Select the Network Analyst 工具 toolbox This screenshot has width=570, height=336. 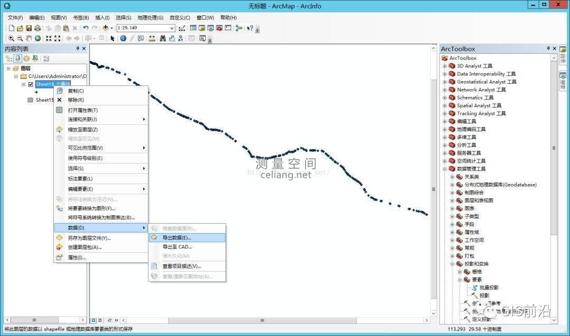coord(481,90)
